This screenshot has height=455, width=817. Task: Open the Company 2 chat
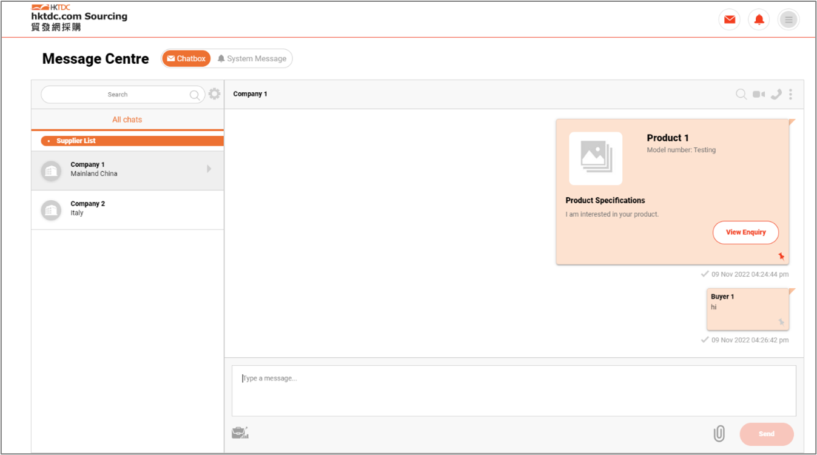(x=127, y=210)
